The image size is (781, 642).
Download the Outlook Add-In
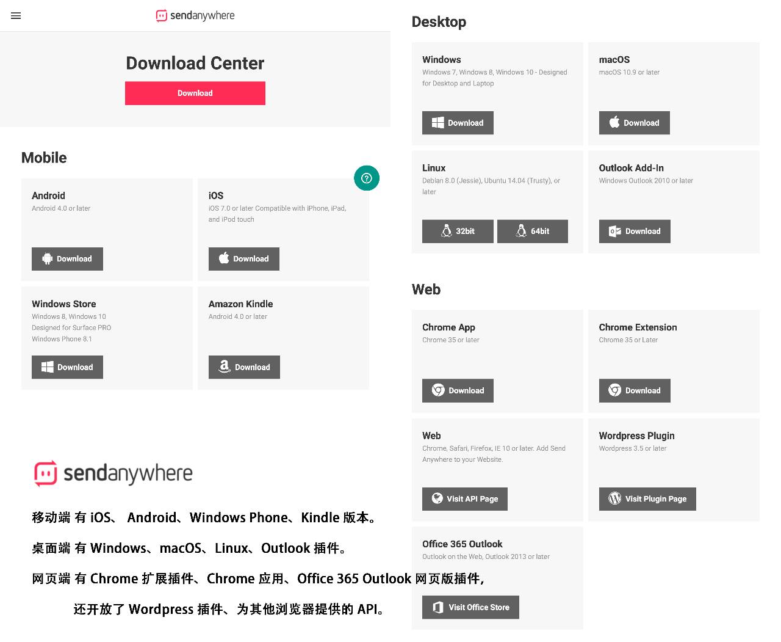[x=635, y=232]
